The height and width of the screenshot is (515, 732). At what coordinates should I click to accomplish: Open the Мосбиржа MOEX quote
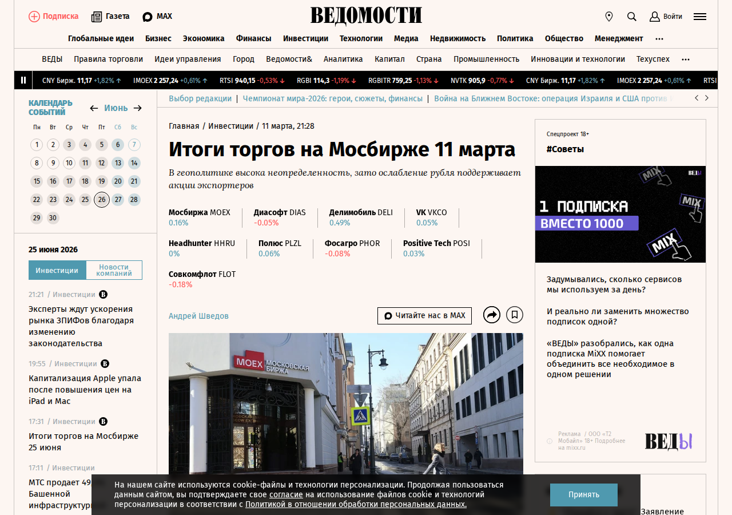[x=200, y=217]
